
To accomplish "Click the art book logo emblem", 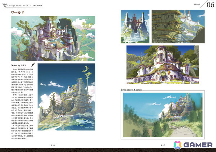I will 5,6.
